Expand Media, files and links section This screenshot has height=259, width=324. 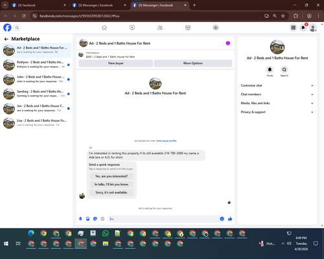click(x=277, y=103)
